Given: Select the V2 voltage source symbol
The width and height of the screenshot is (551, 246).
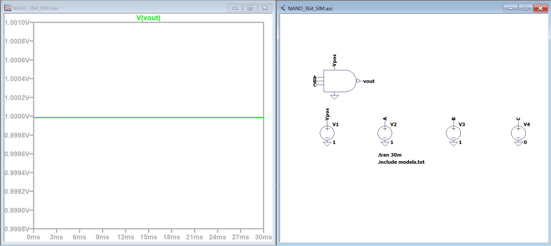Looking at the screenshot, I should click(385, 133).
